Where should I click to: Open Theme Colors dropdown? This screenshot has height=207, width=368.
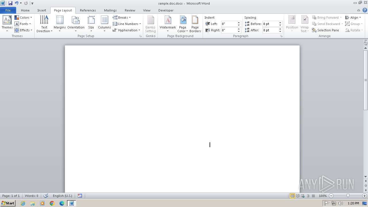23,18
